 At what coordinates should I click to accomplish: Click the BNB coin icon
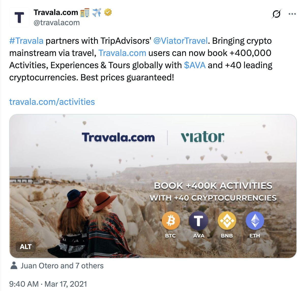(x=227, y=221)
